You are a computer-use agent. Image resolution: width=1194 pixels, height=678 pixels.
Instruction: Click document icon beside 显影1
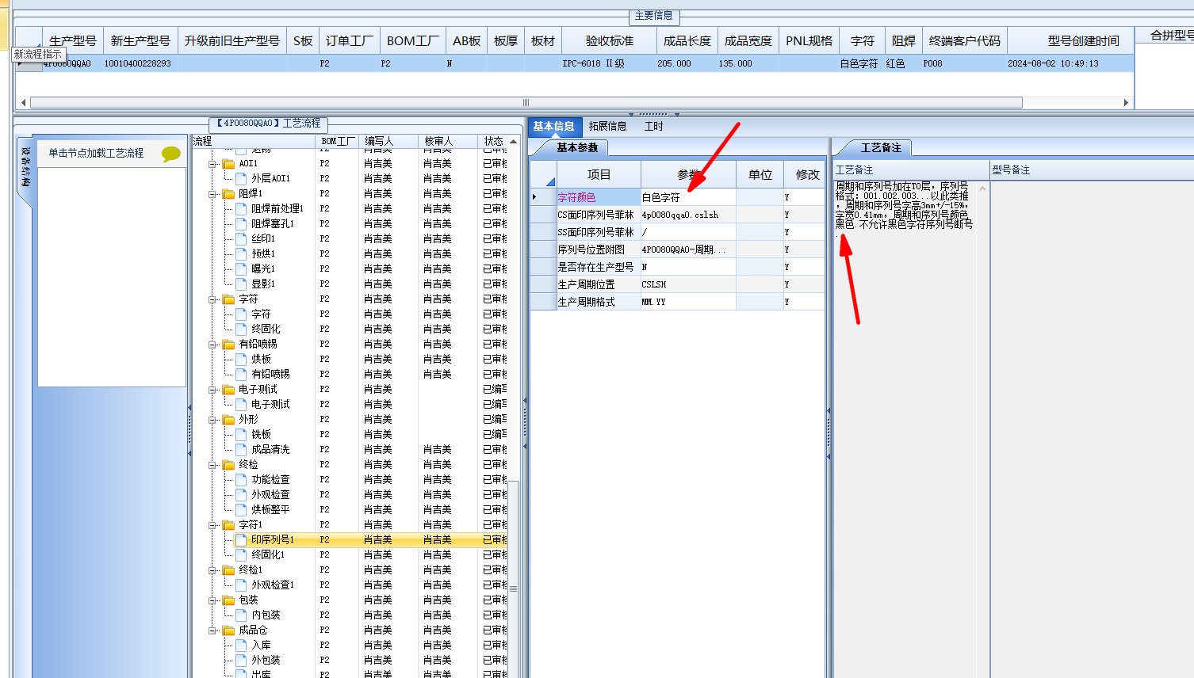[241, 284]
